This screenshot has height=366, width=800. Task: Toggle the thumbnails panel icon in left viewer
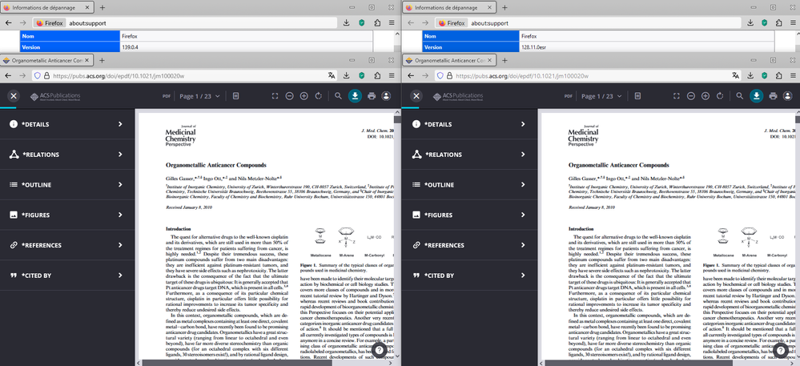click(x=235, y=96)
